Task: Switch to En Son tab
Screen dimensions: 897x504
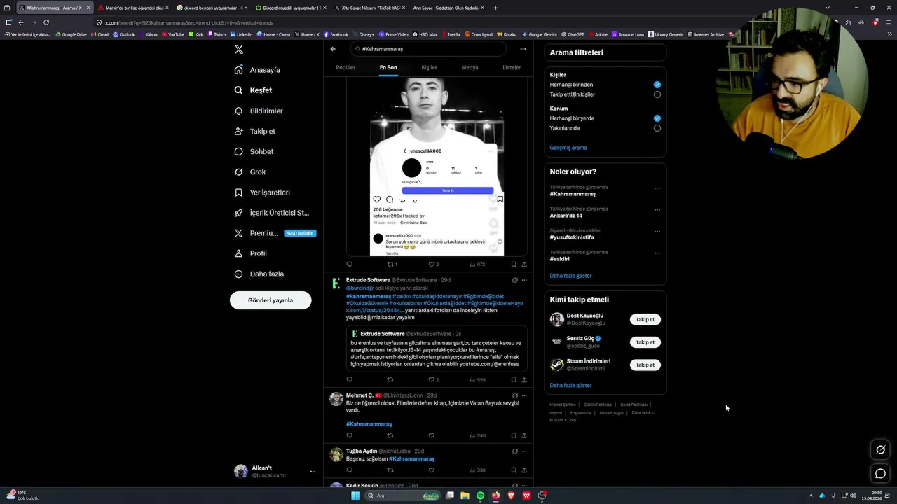Action: 388,68
